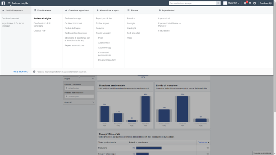This screenshot has height=155, width=276.
Task: Click Persone non connesse page field
Action: click(x=79, y=97)
